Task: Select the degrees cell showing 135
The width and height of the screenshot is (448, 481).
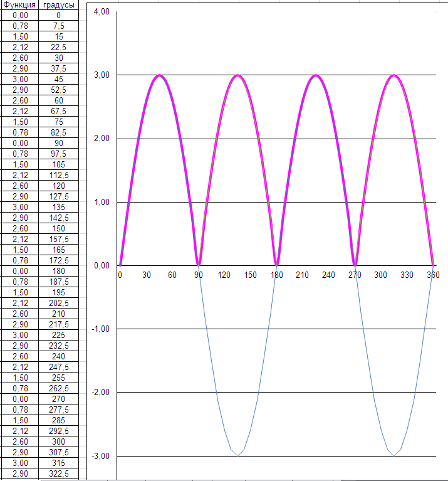Action: coord(58,208)
